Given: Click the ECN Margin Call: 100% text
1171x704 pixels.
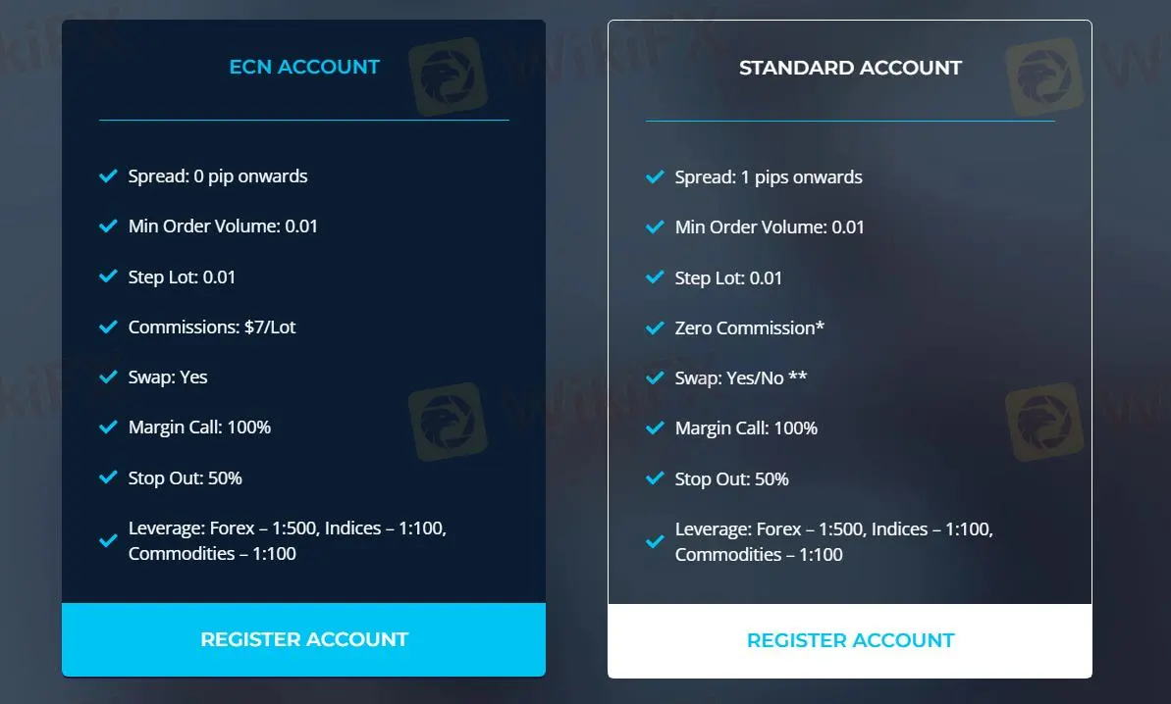Looking at the screenshot, I should (199, 427).
